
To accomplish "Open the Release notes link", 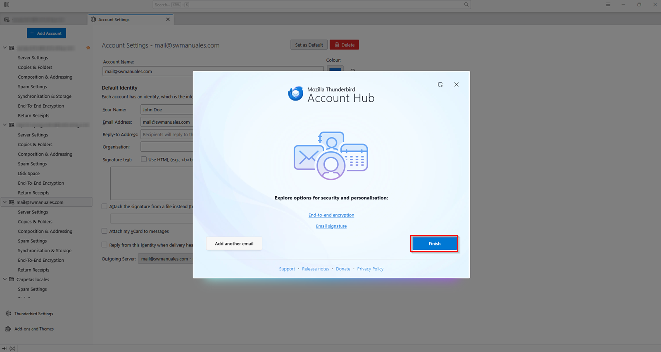I will click(316, 269).
